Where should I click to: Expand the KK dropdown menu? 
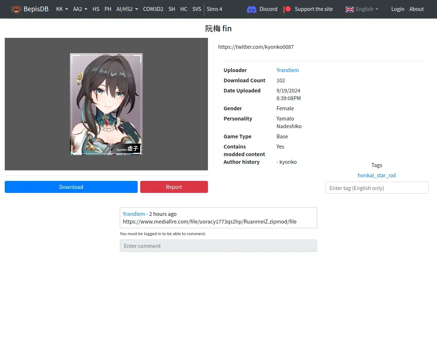click(x=62, y=9)
